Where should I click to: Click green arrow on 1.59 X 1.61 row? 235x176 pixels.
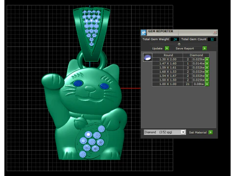207,67
